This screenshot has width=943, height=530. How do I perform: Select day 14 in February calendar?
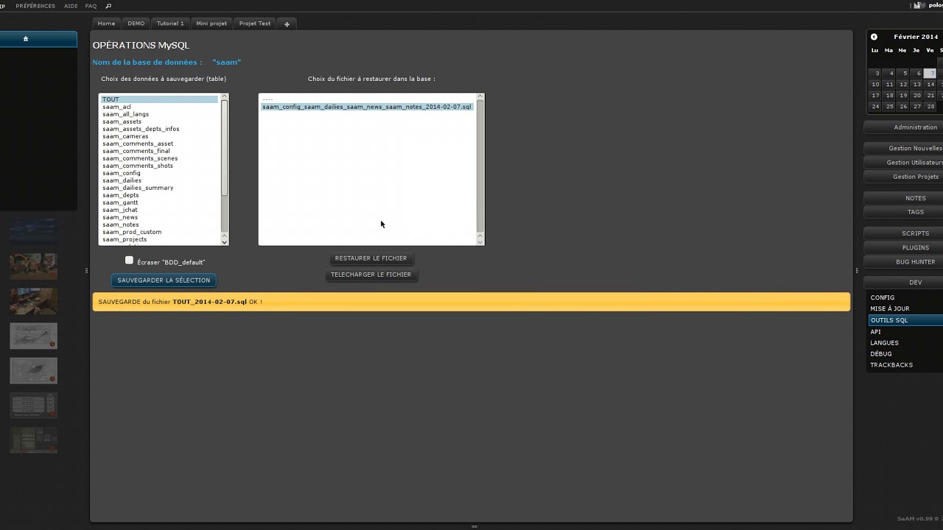click(x=930, y=85)
